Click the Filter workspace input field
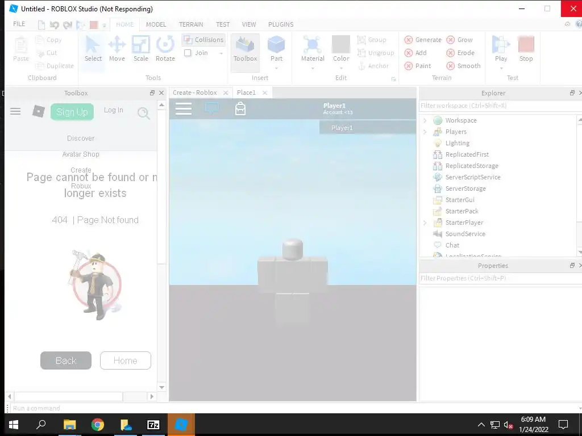Viewport: 582px width, 436px height. pyautogui.click(x=500, y=106)
